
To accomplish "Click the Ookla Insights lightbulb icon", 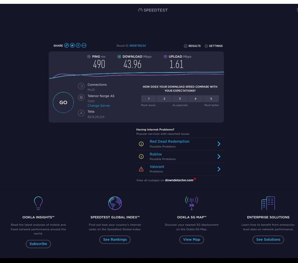I will click(x=38, y=203).
